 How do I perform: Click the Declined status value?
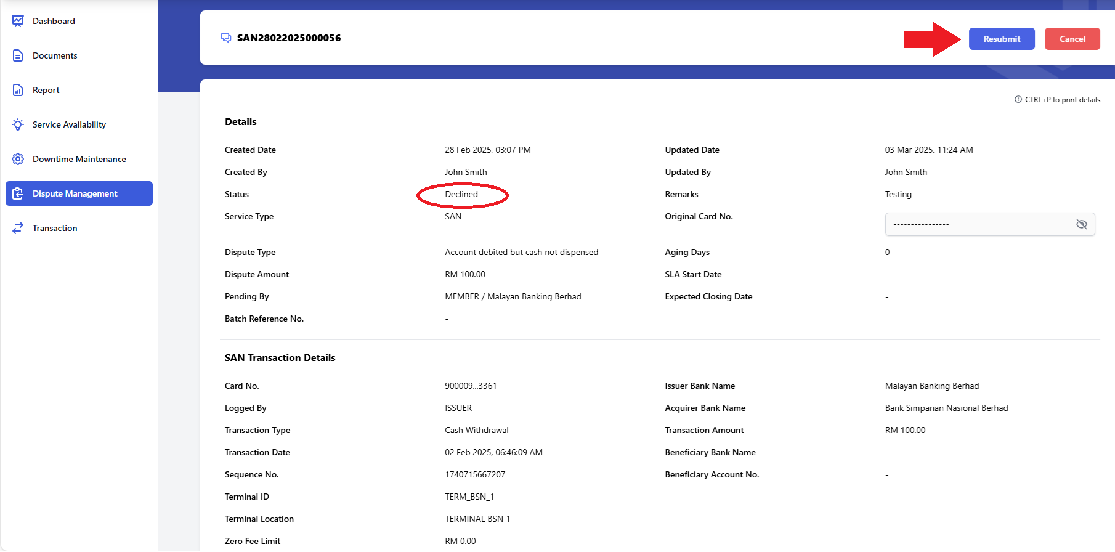pos(461,194)
